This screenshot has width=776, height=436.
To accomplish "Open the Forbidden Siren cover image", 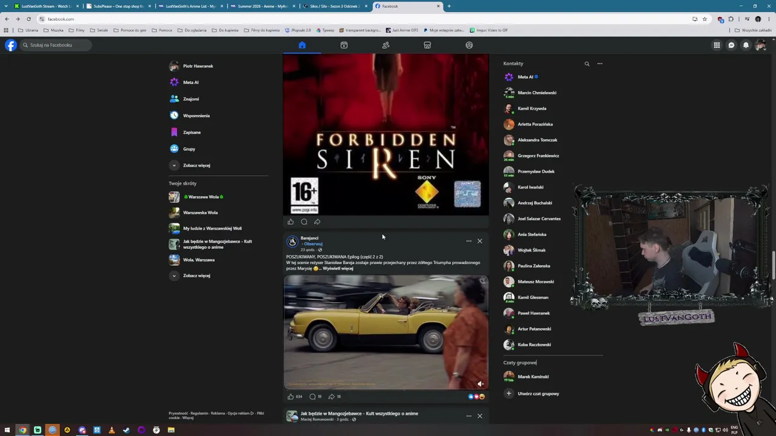I will pyautogui.click(x=386, y=134).
